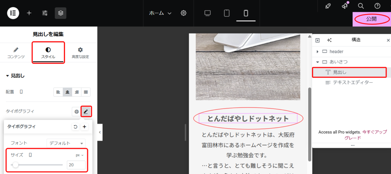Viewport: 391px width, 174px height.
Task: Open the 高度な設定 tab
Action: point(80,53)
